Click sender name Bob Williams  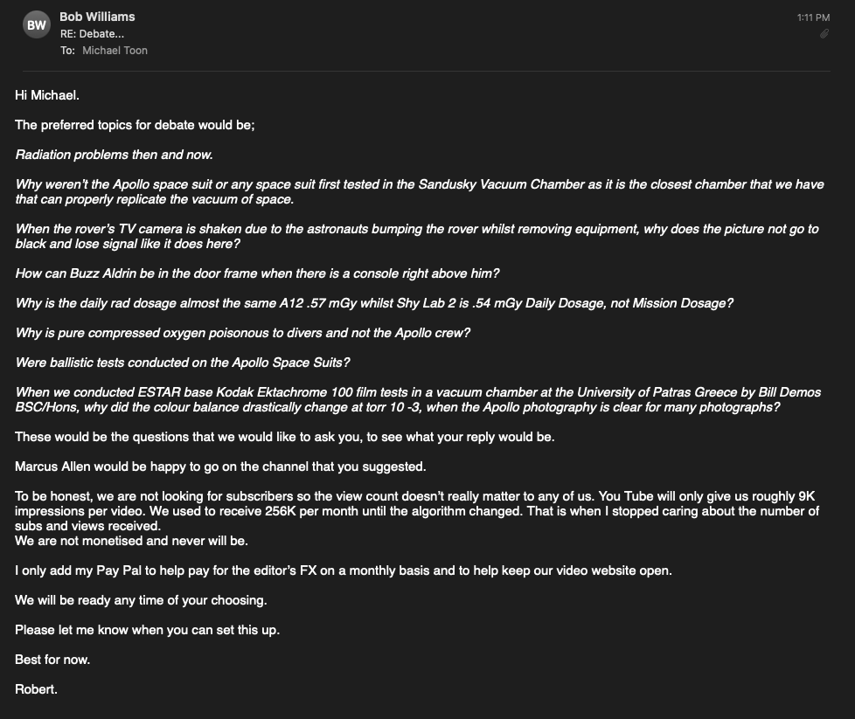pyautogui.click(x=97, y=17)
